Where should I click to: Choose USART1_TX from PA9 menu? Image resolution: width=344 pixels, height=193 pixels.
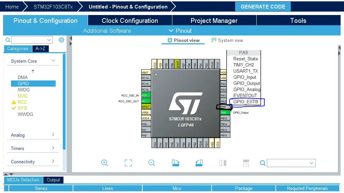[245, 71]
